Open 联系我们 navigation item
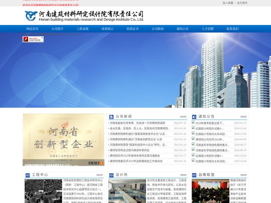This screenshot has width=271, height=203. 233,29
